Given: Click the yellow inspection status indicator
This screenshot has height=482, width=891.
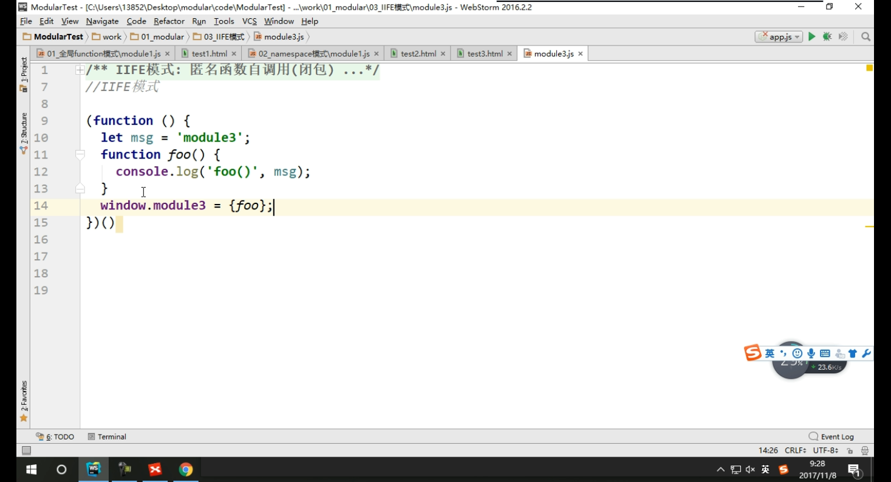Looking at the screenshot, I should click(x=869, y=68).
